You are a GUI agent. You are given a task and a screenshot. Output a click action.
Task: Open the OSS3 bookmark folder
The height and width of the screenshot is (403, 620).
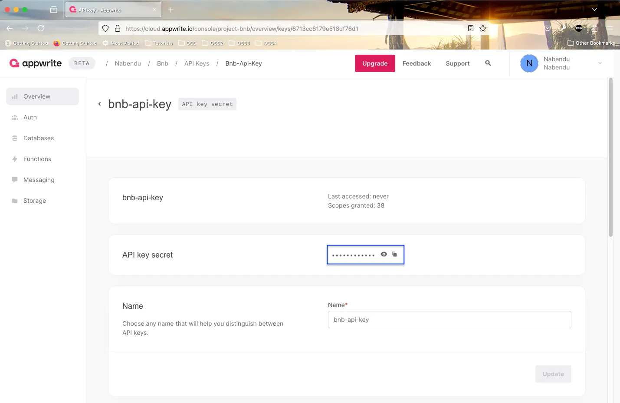(x=239, y=43)
